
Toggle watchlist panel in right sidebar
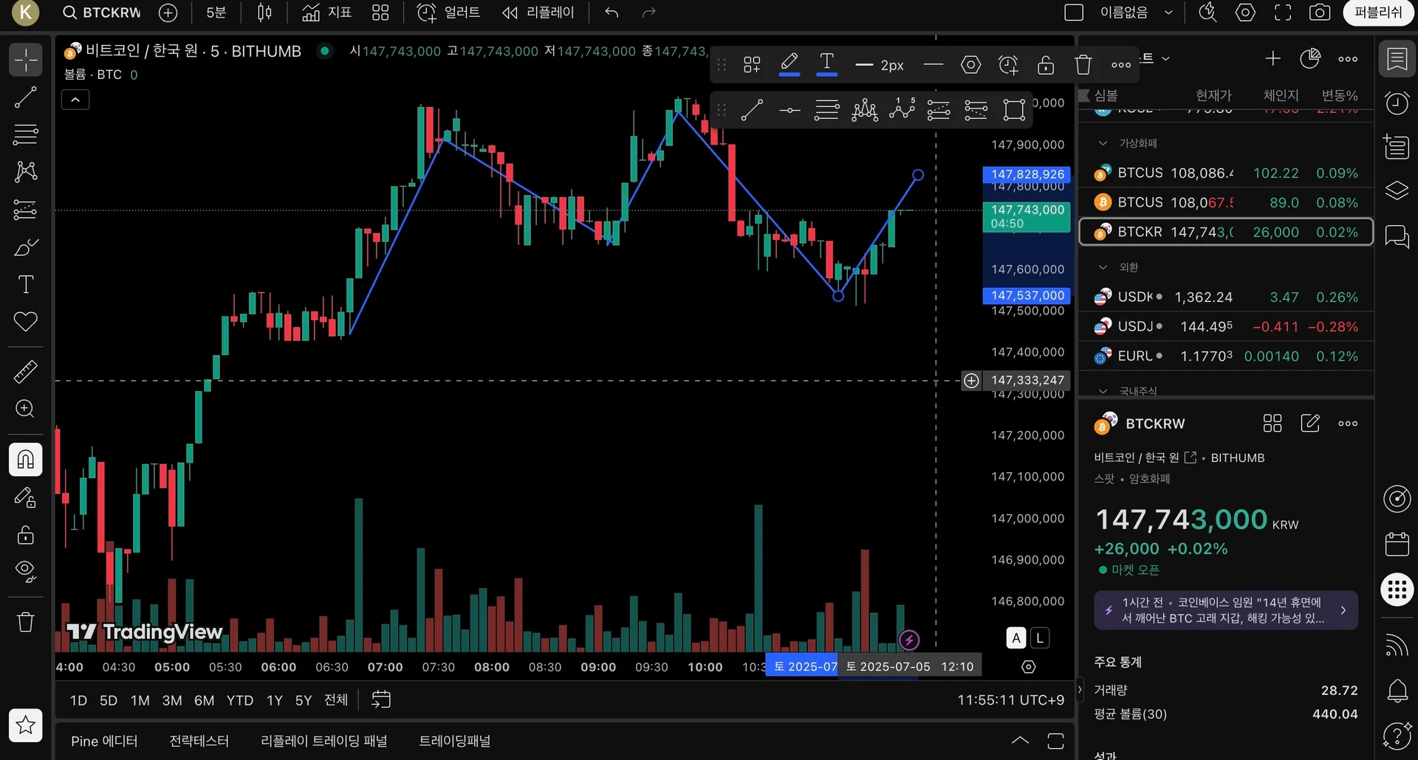coord(1397,59)
